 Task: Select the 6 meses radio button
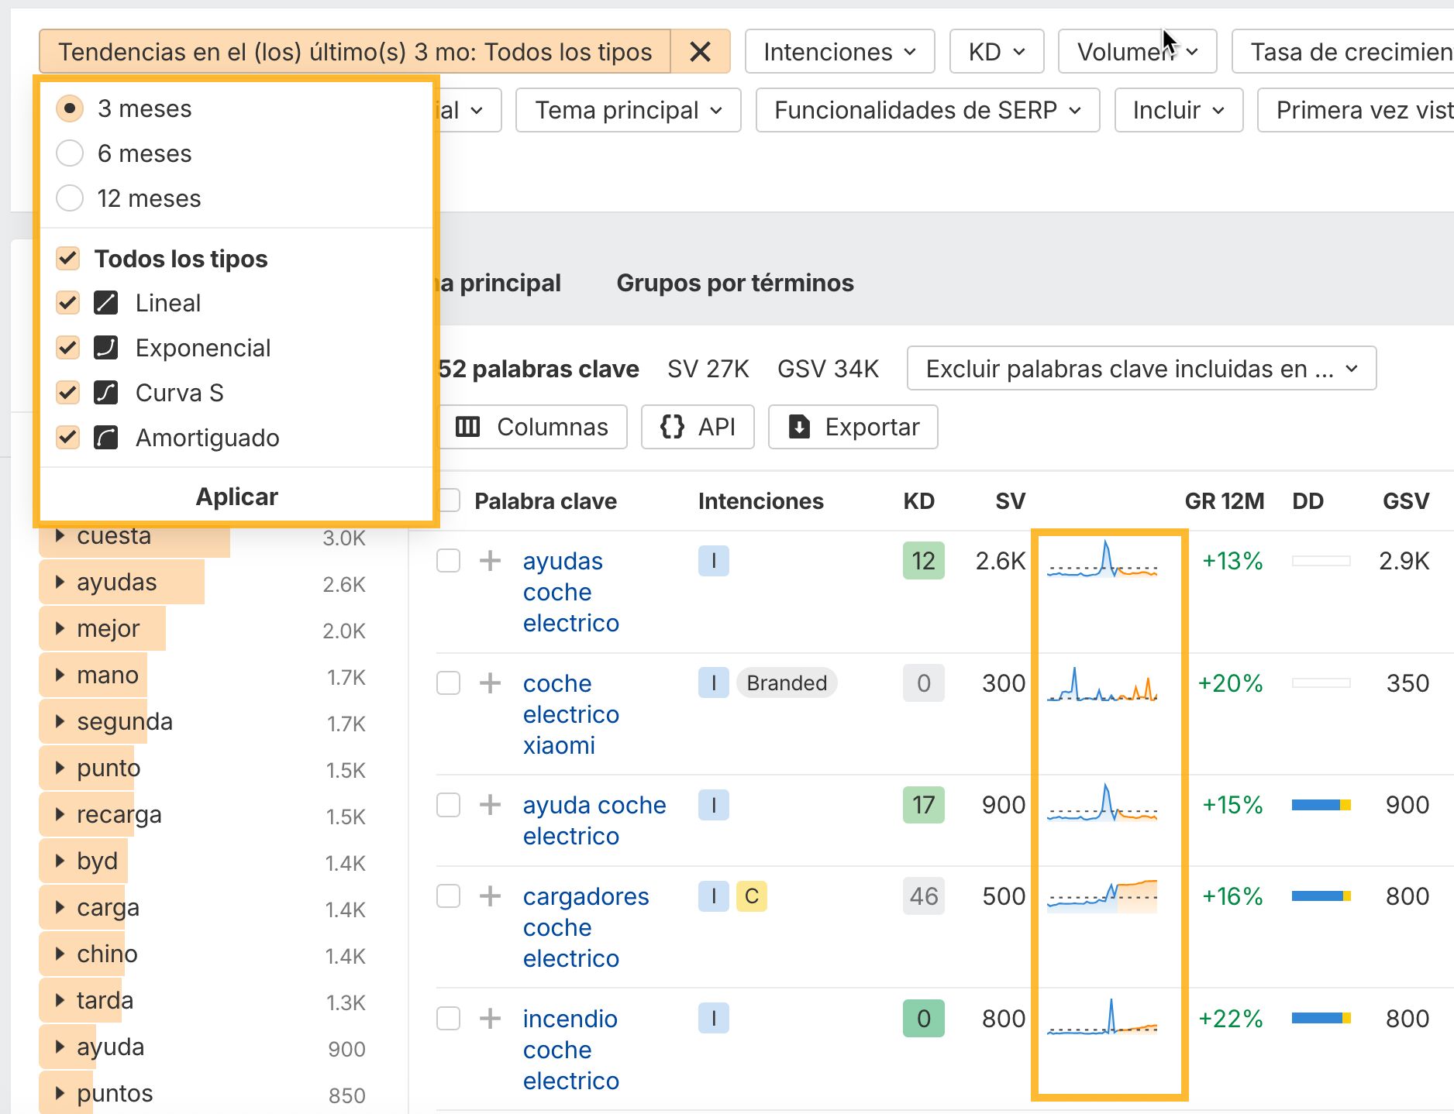point(69,153)
